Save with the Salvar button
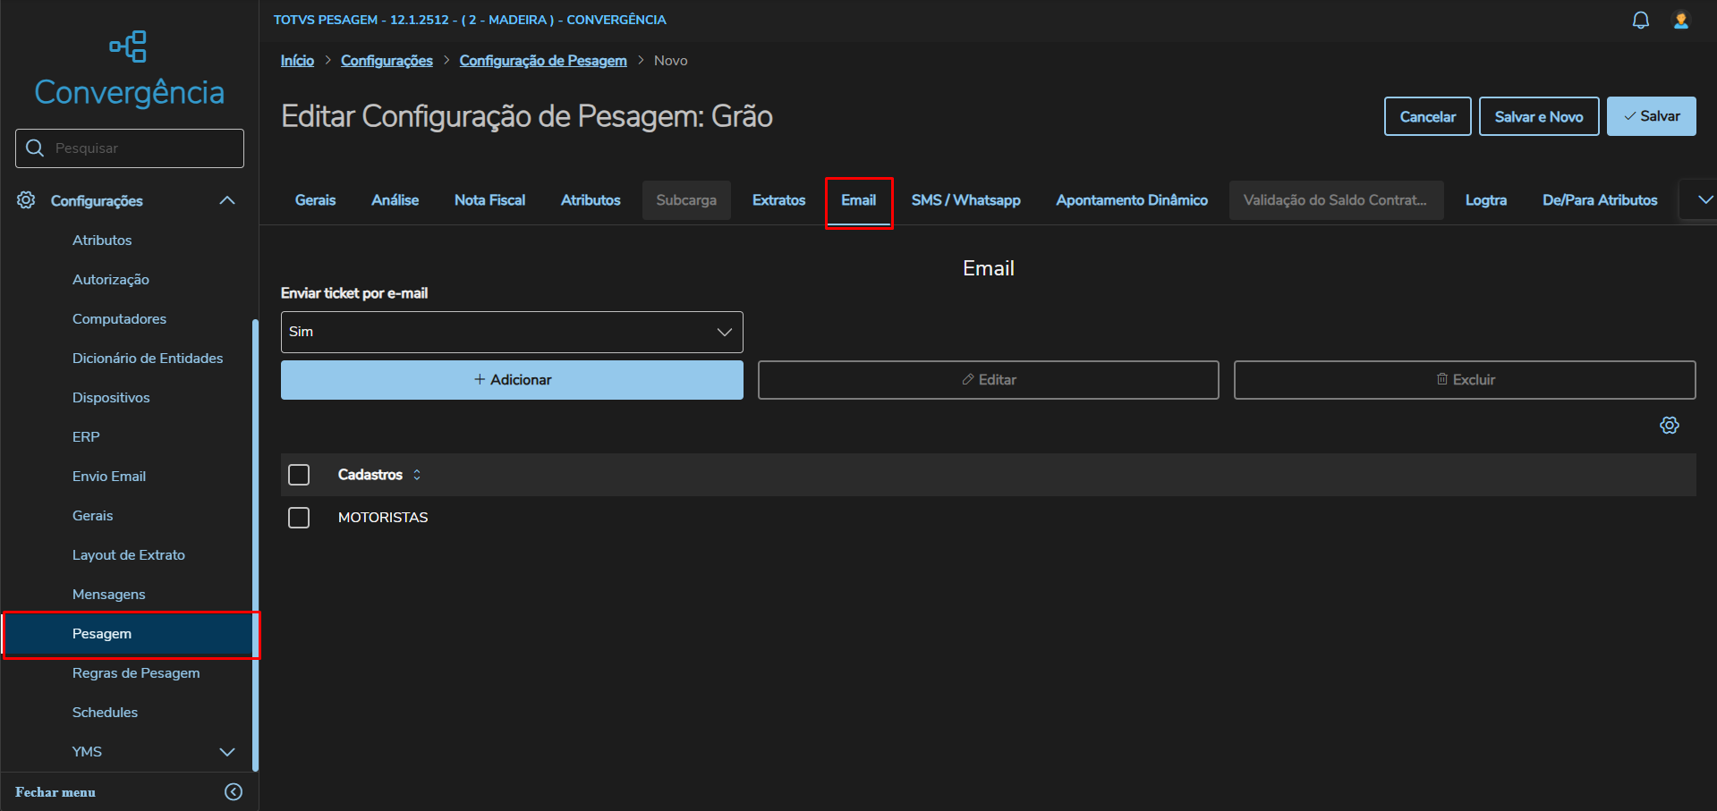This screenshot has height=811, width=1717. point(1652,116)
